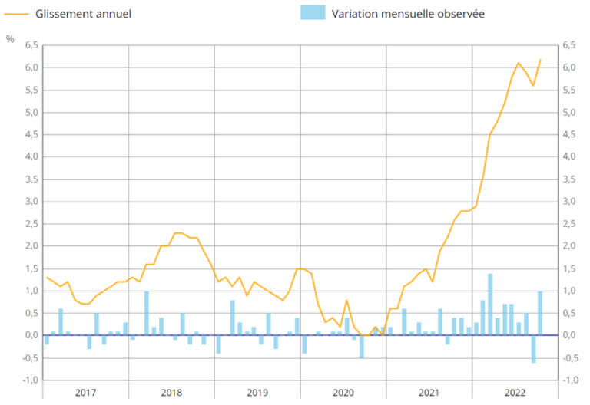Click the tallest blue bar in 2022
The image size is (590, 405).
[x=490, y=305]
